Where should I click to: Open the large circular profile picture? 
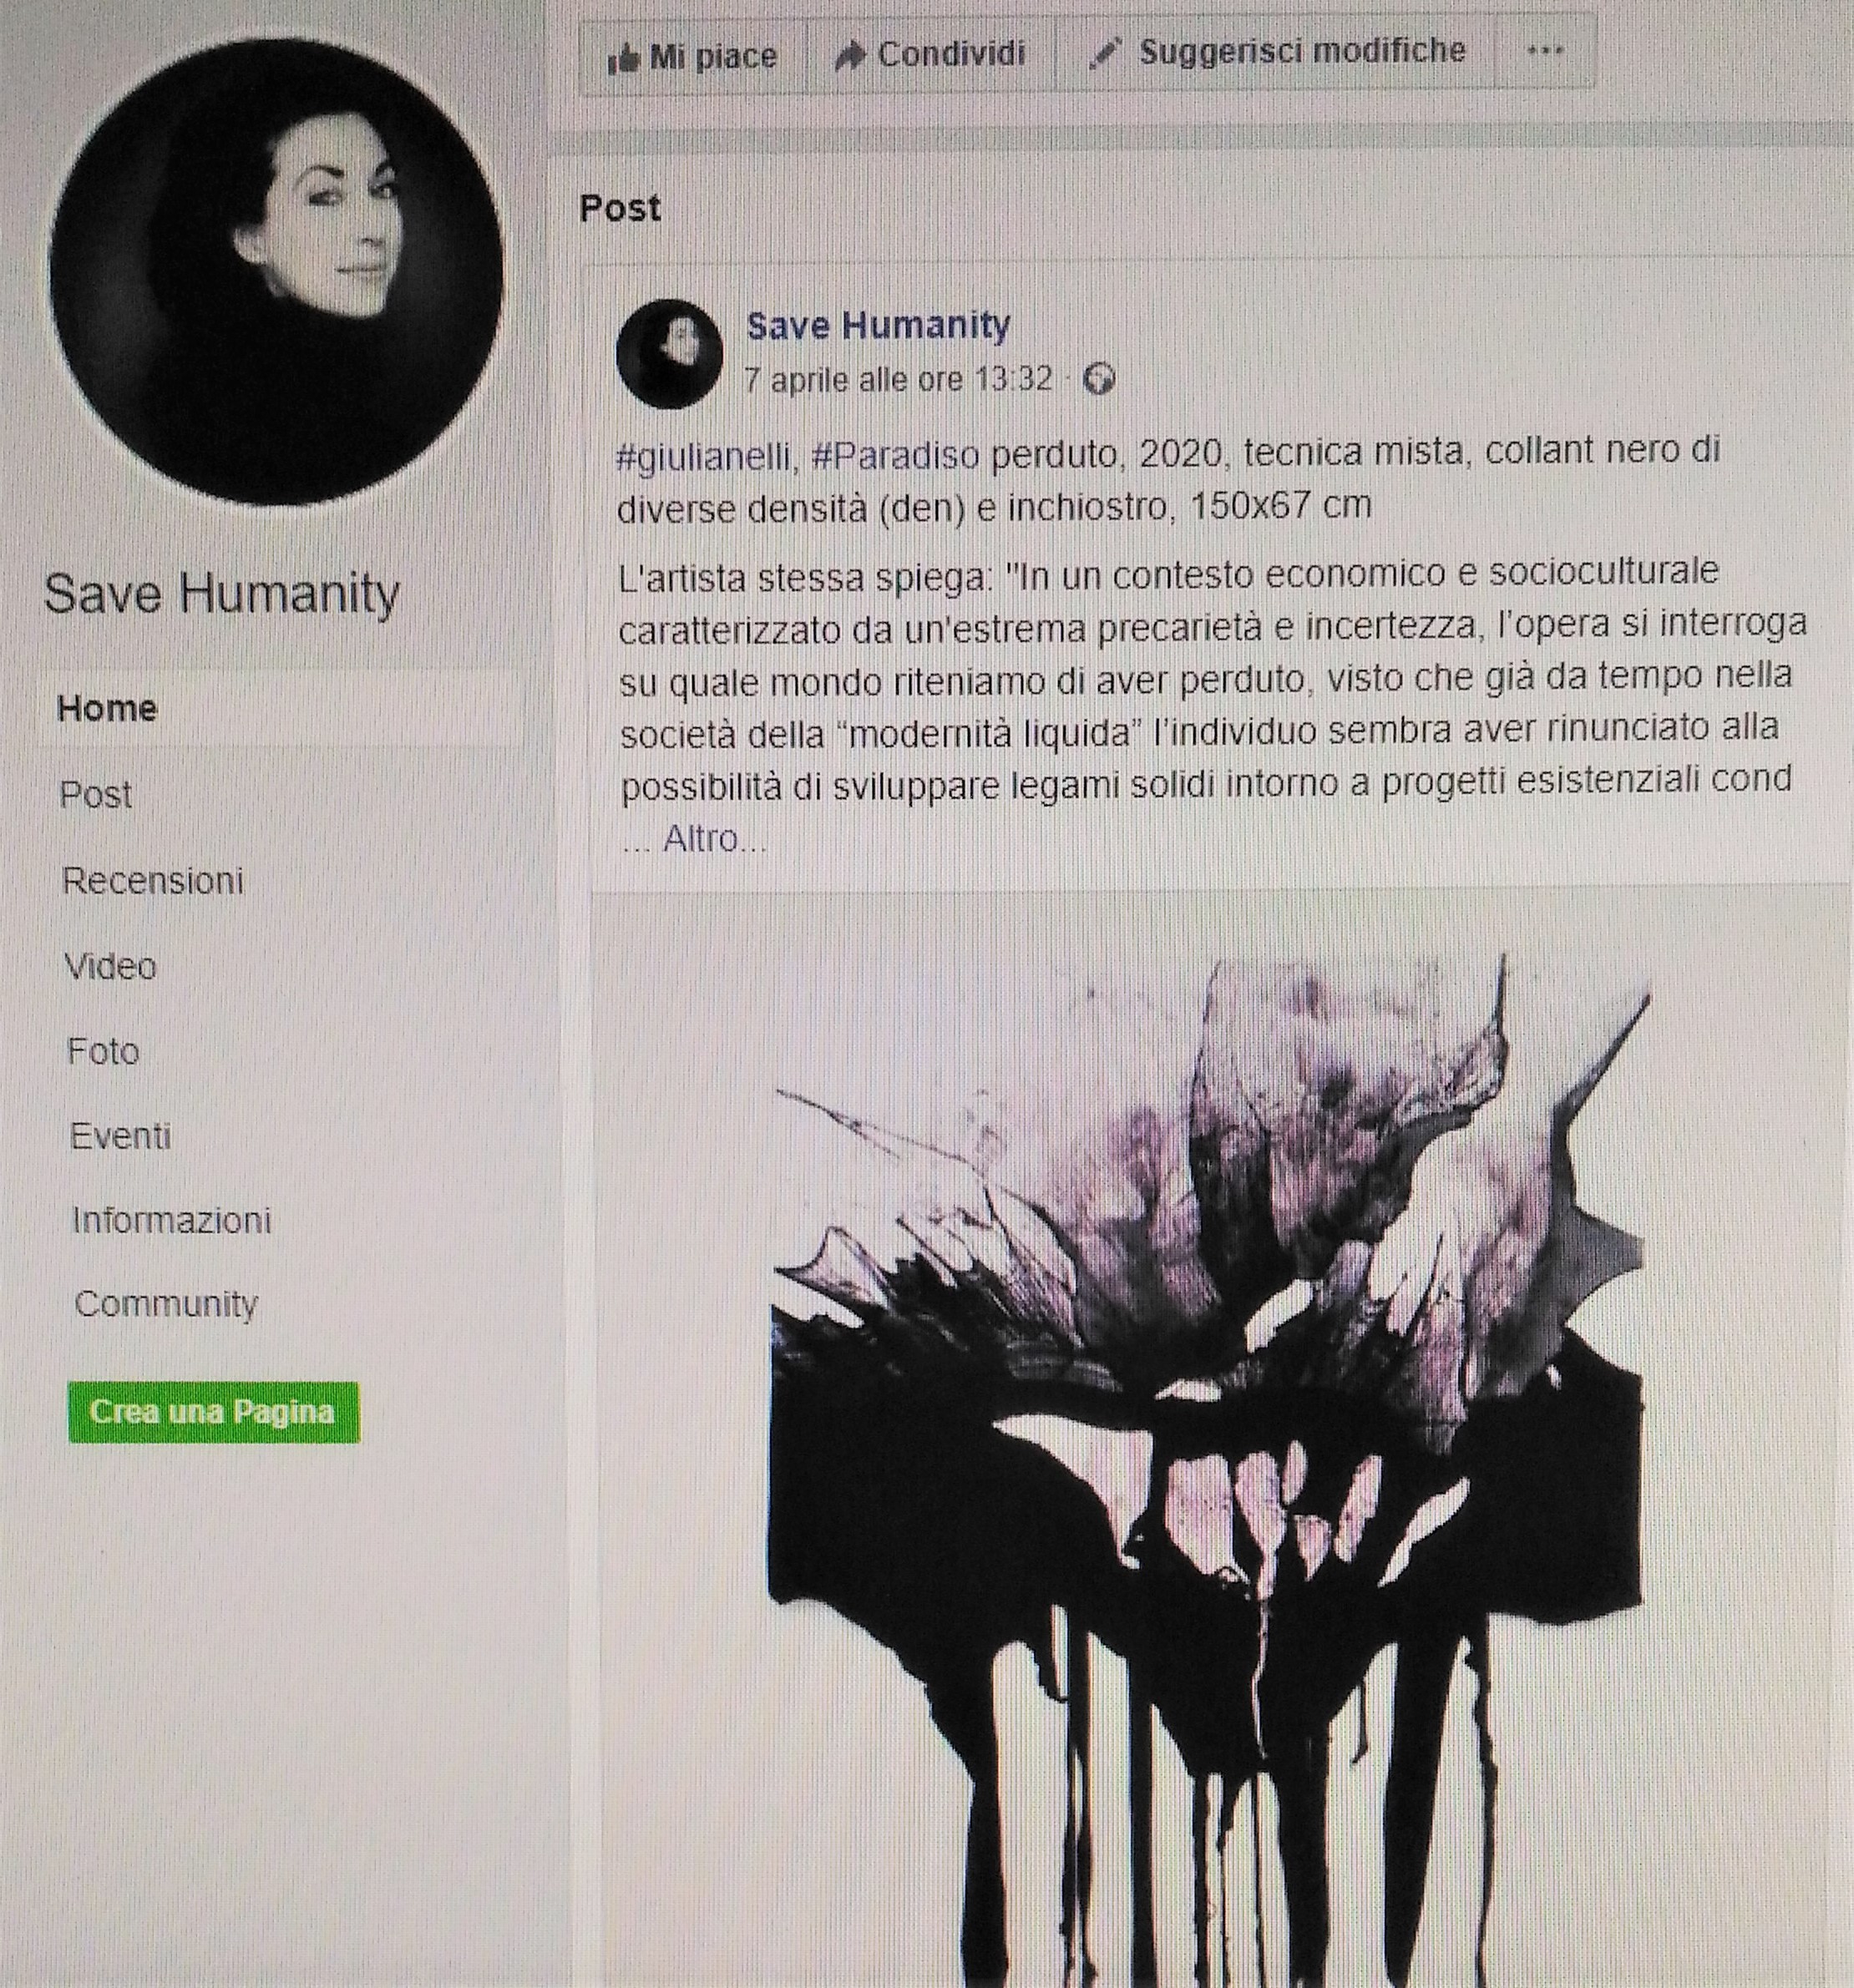(276, 272)
